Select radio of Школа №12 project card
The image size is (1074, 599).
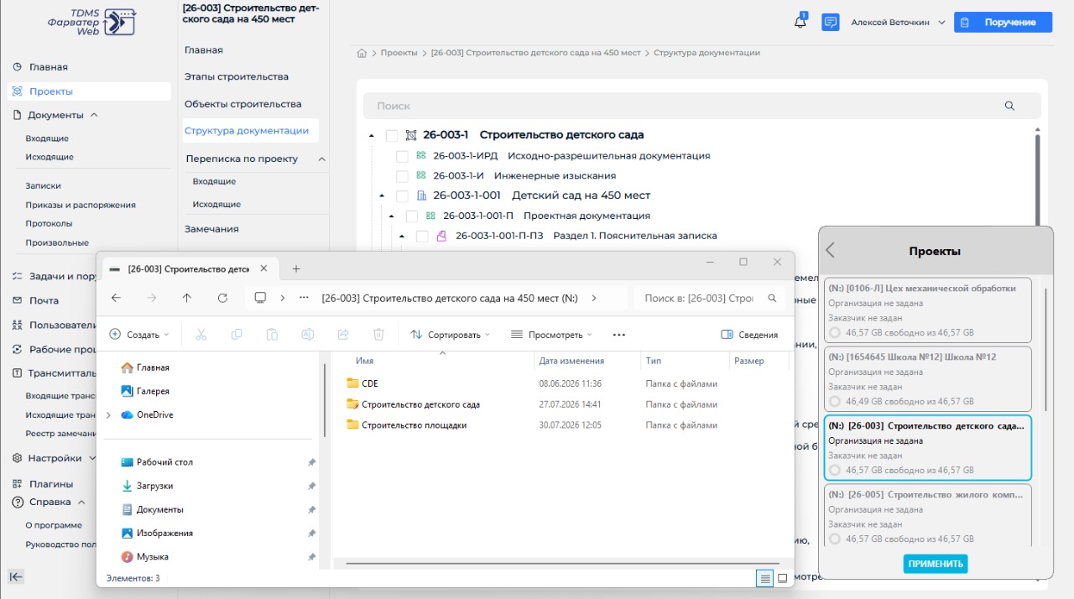coord(835,402)
